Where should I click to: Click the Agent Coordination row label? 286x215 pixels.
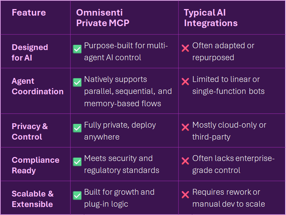click(x=37, y=86)
